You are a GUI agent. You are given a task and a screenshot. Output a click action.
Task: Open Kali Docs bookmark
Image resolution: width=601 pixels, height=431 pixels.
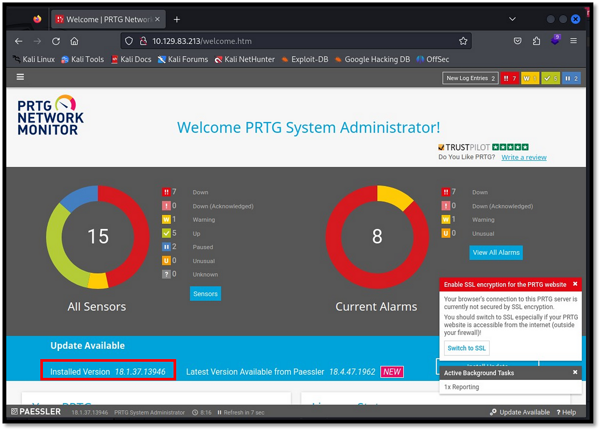[x=131, y=59]
